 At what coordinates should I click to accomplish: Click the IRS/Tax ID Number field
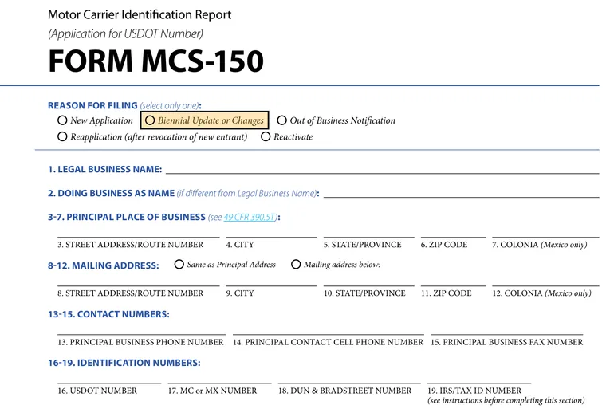click(479, 378)
